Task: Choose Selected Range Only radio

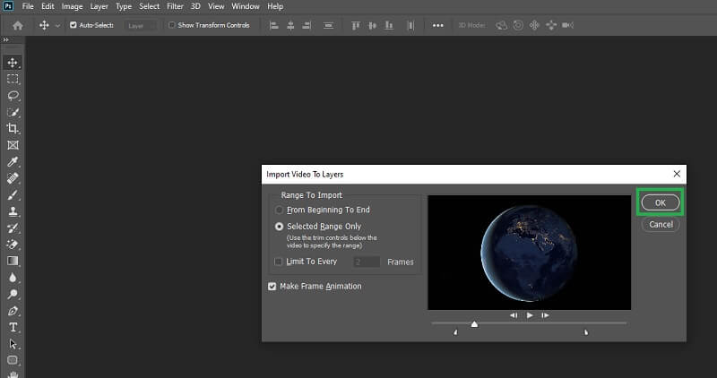Action: point(279,227)
